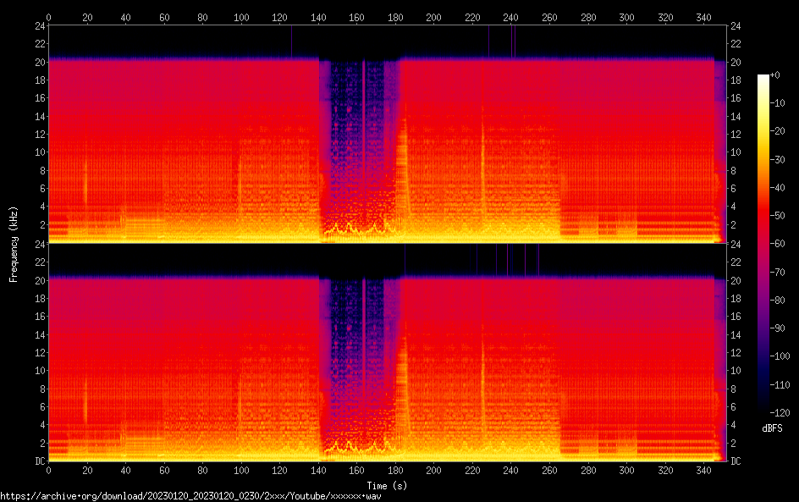Click the "Frequency (kHz)" vertical axis label
This screenshot has width=799, height=502.
point(14,243)
